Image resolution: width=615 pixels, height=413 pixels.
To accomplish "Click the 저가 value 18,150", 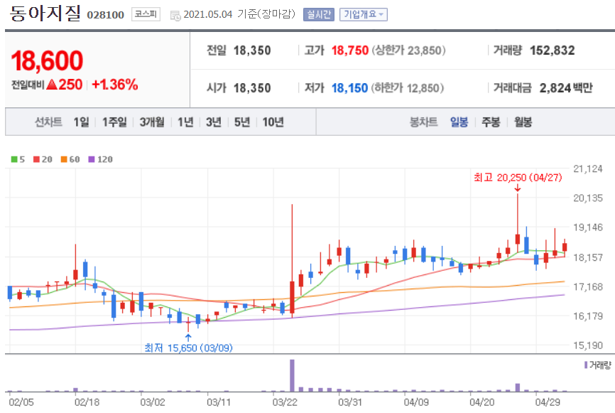I will (x=349, y=88).
